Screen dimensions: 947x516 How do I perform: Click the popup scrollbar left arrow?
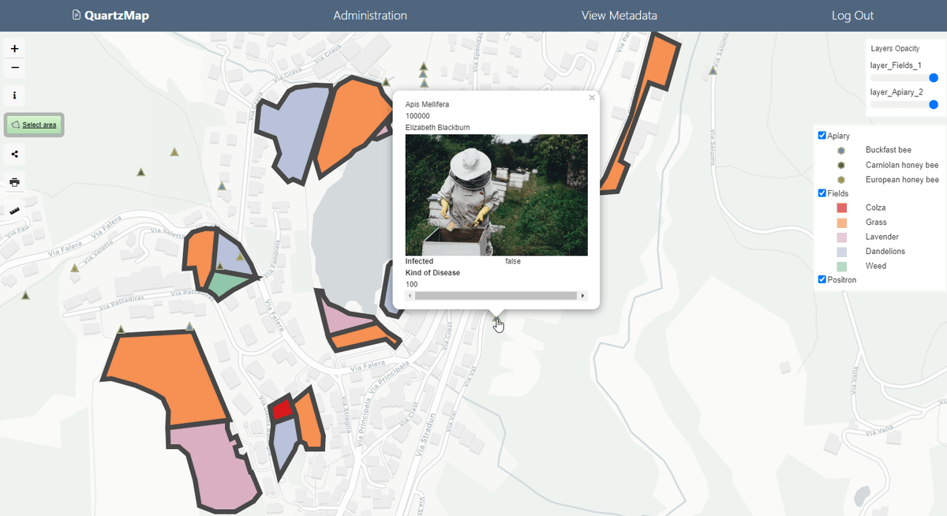click(410, 295)
